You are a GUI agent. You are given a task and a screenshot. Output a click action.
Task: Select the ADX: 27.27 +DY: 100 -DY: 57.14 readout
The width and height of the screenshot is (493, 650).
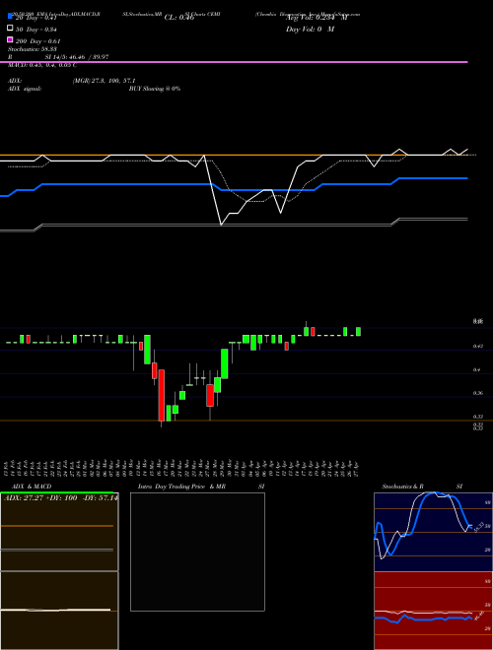click(61, 498)
